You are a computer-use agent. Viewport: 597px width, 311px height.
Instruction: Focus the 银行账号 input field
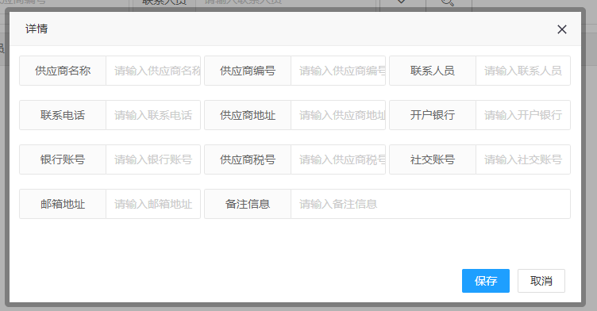(153, 159)
